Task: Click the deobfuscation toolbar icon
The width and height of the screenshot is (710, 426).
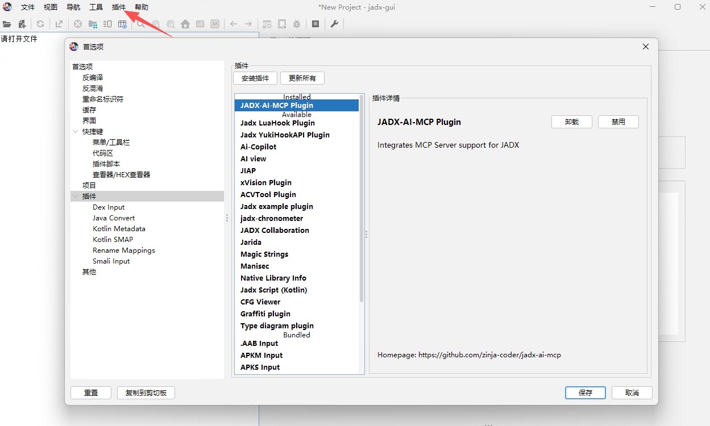Action: (267, 24)
